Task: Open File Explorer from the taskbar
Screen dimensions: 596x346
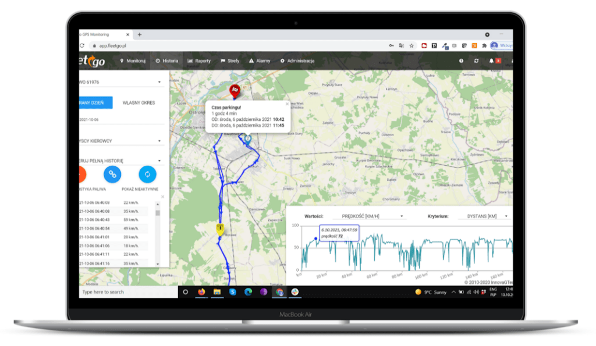Action: point(217,292)
